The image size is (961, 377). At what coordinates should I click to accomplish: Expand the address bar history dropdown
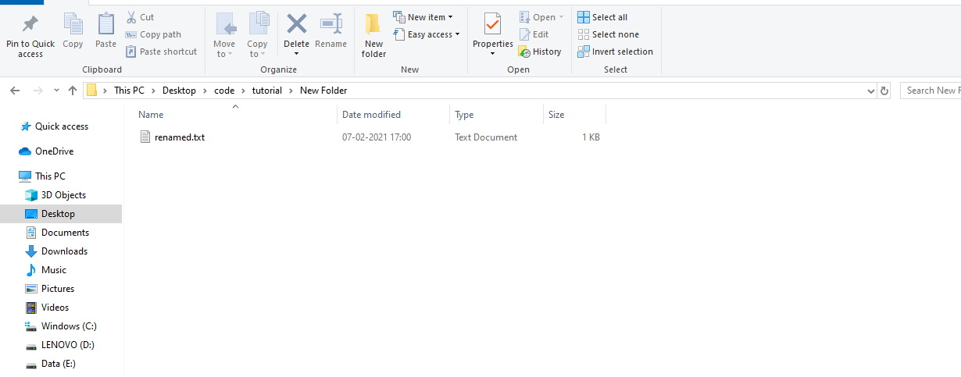tap(872, 91)
